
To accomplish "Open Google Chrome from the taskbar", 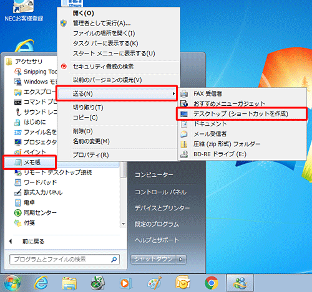I will (212, 283).
